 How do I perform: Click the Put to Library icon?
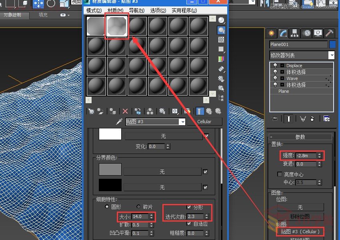pyautogui.click(x=162, y=111)
